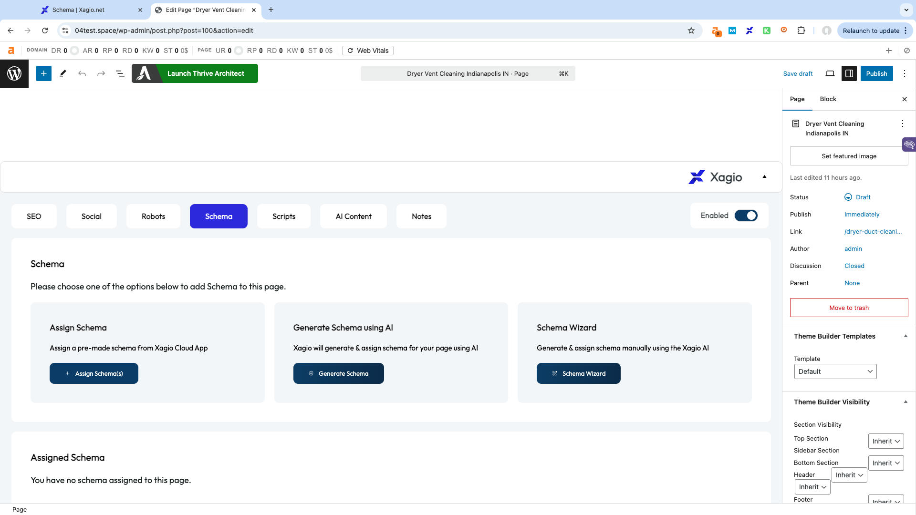The height and width of the screenshot is (515, 916).
Task: Open page actions menu beside Dryer Vent title
Action: click(903, 124)
